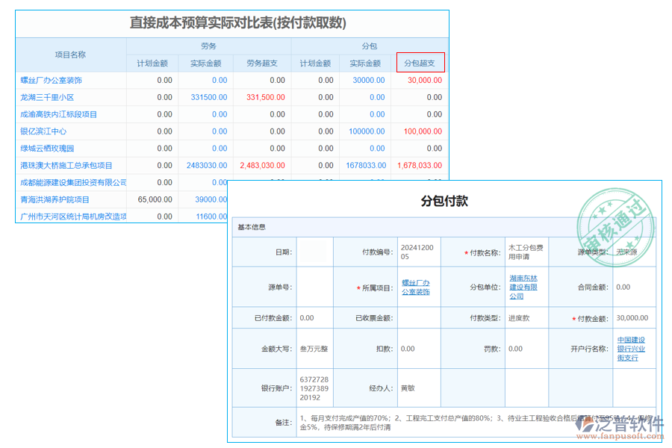Click subcontractor link 湖南东林建设有限公司
Viewport: 672px width, 448px height.
click(523, 287)
